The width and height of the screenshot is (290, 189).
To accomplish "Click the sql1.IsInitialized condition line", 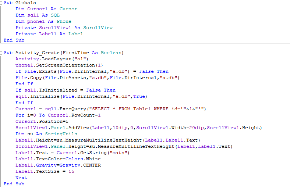I will pos(65,90).
